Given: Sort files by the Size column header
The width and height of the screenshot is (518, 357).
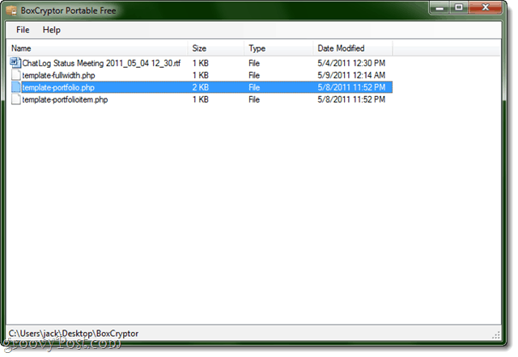Looking at the screenshot, I should coord(216,48).
